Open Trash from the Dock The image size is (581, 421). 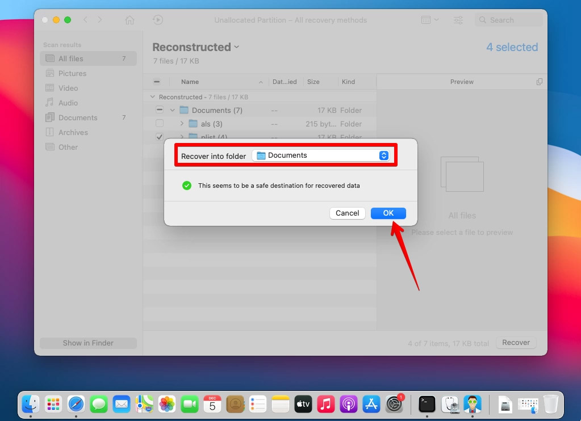551,403
